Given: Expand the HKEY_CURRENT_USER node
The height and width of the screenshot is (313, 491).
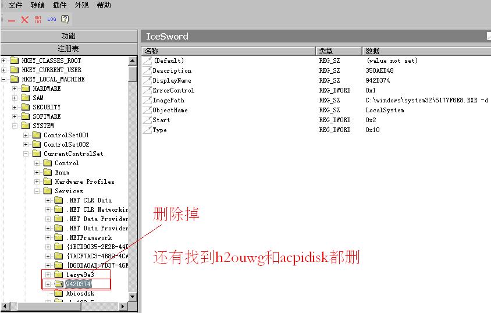Looking at the screenshot, I should [x=3, y=70].
